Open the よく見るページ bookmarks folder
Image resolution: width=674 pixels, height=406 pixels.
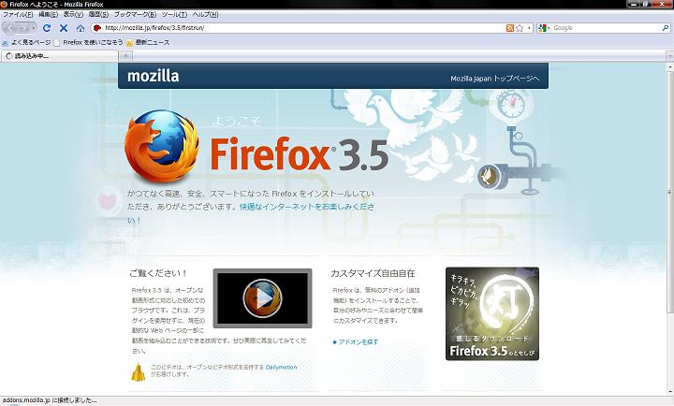point(26,42)
